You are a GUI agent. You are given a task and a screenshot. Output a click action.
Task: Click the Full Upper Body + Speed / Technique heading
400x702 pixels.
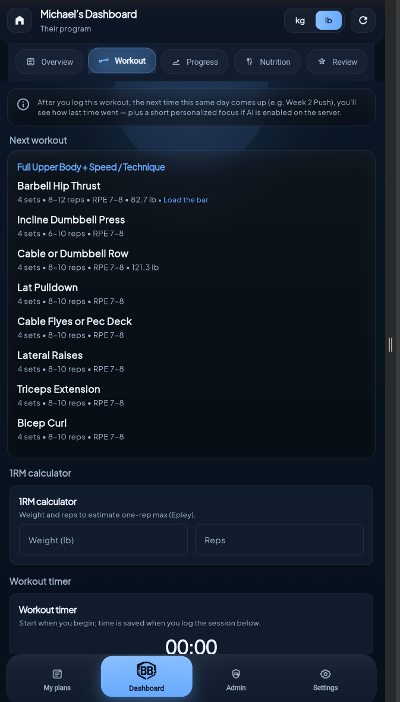(91, 167)
